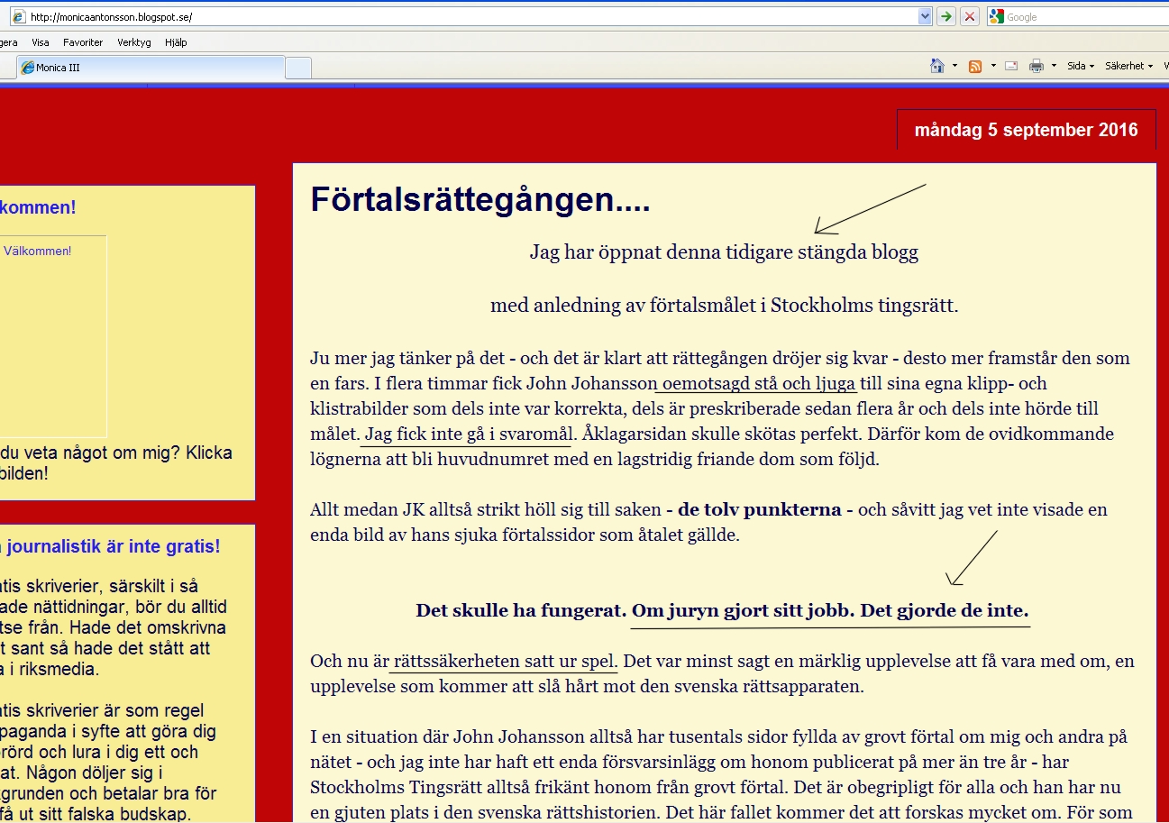Open a new blank tab

pyautogui.click(x=298, y=67)
